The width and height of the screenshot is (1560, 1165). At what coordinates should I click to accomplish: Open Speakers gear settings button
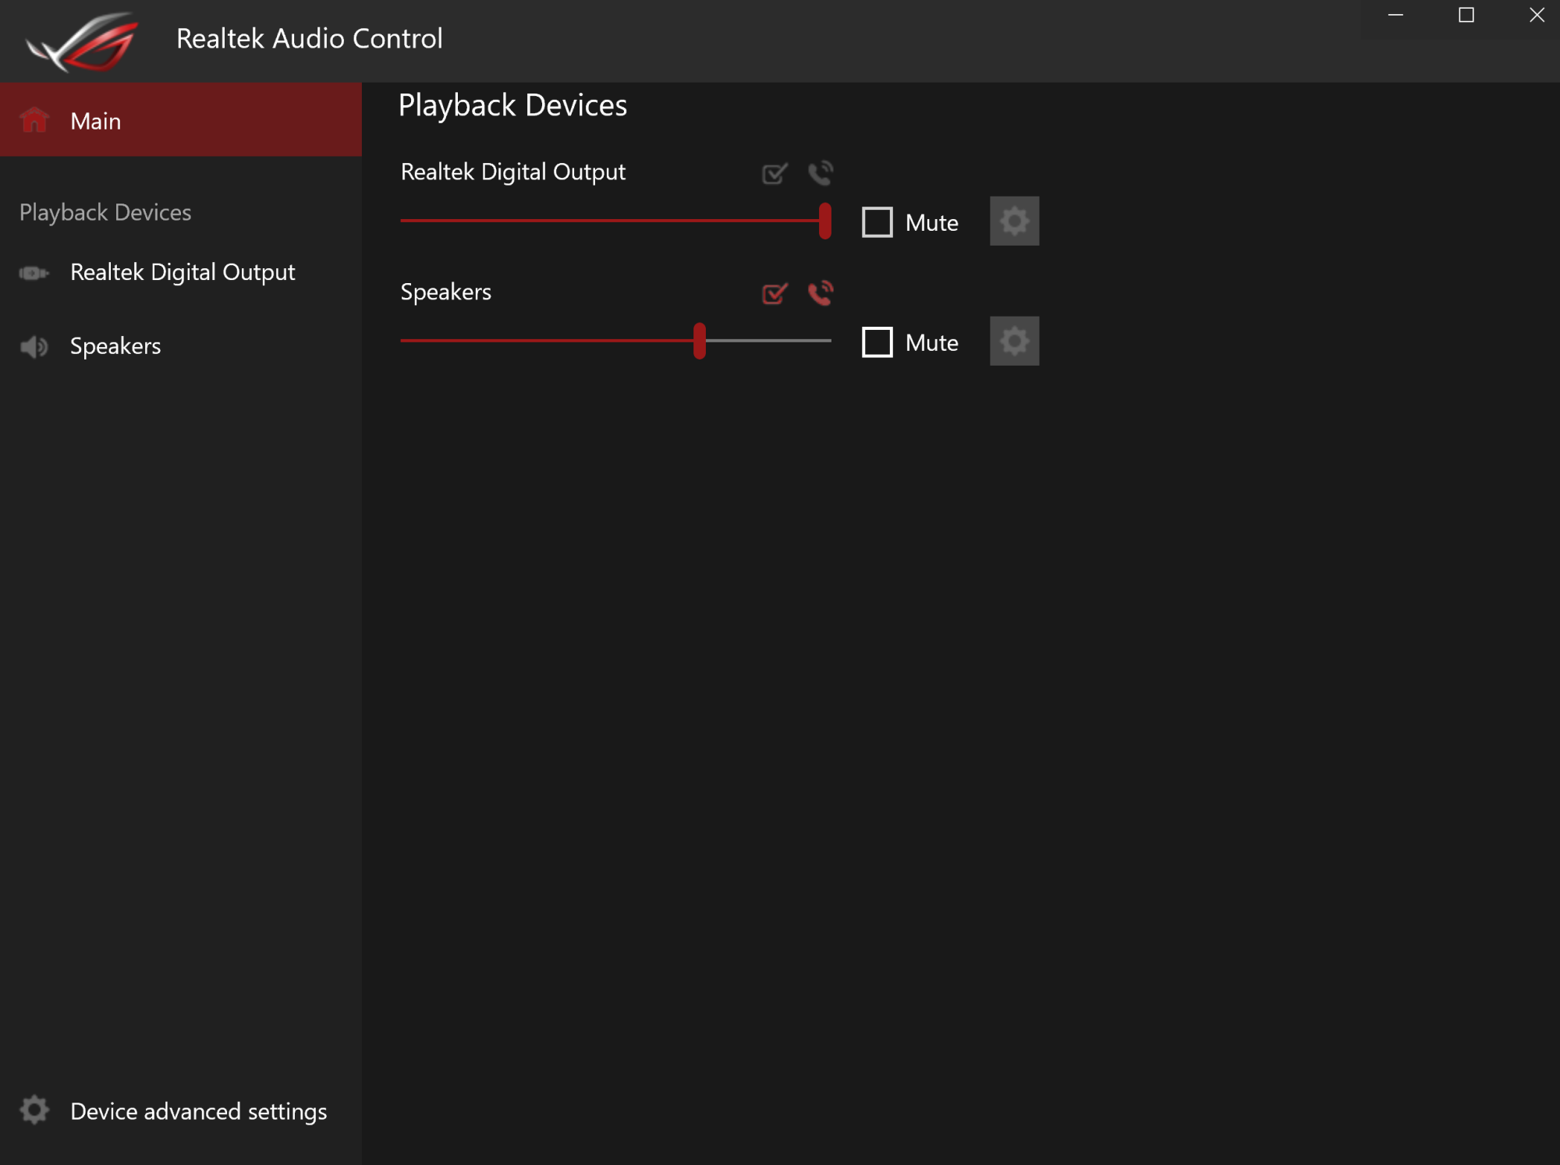(x=1014, y=342)
